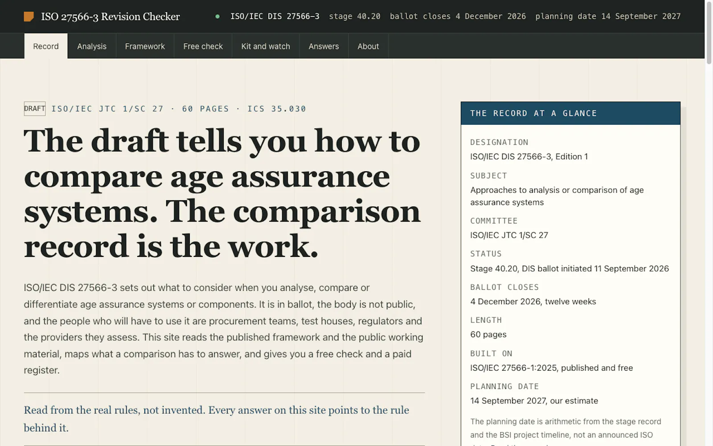
Task: Click the 'PLANNING DATE' label in the glance panel
Action: [504, 387]
